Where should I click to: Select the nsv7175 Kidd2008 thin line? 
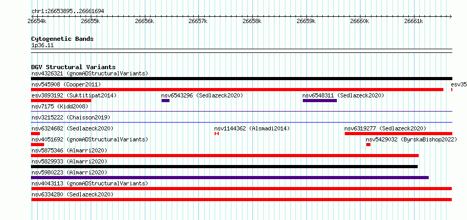[241, 112]
